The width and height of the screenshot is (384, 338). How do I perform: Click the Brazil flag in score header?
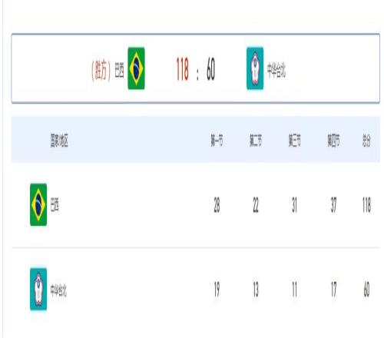click(x=136, y=68)
